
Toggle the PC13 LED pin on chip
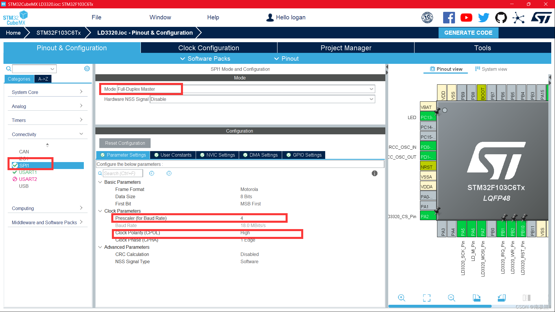(x=428, y=117)
